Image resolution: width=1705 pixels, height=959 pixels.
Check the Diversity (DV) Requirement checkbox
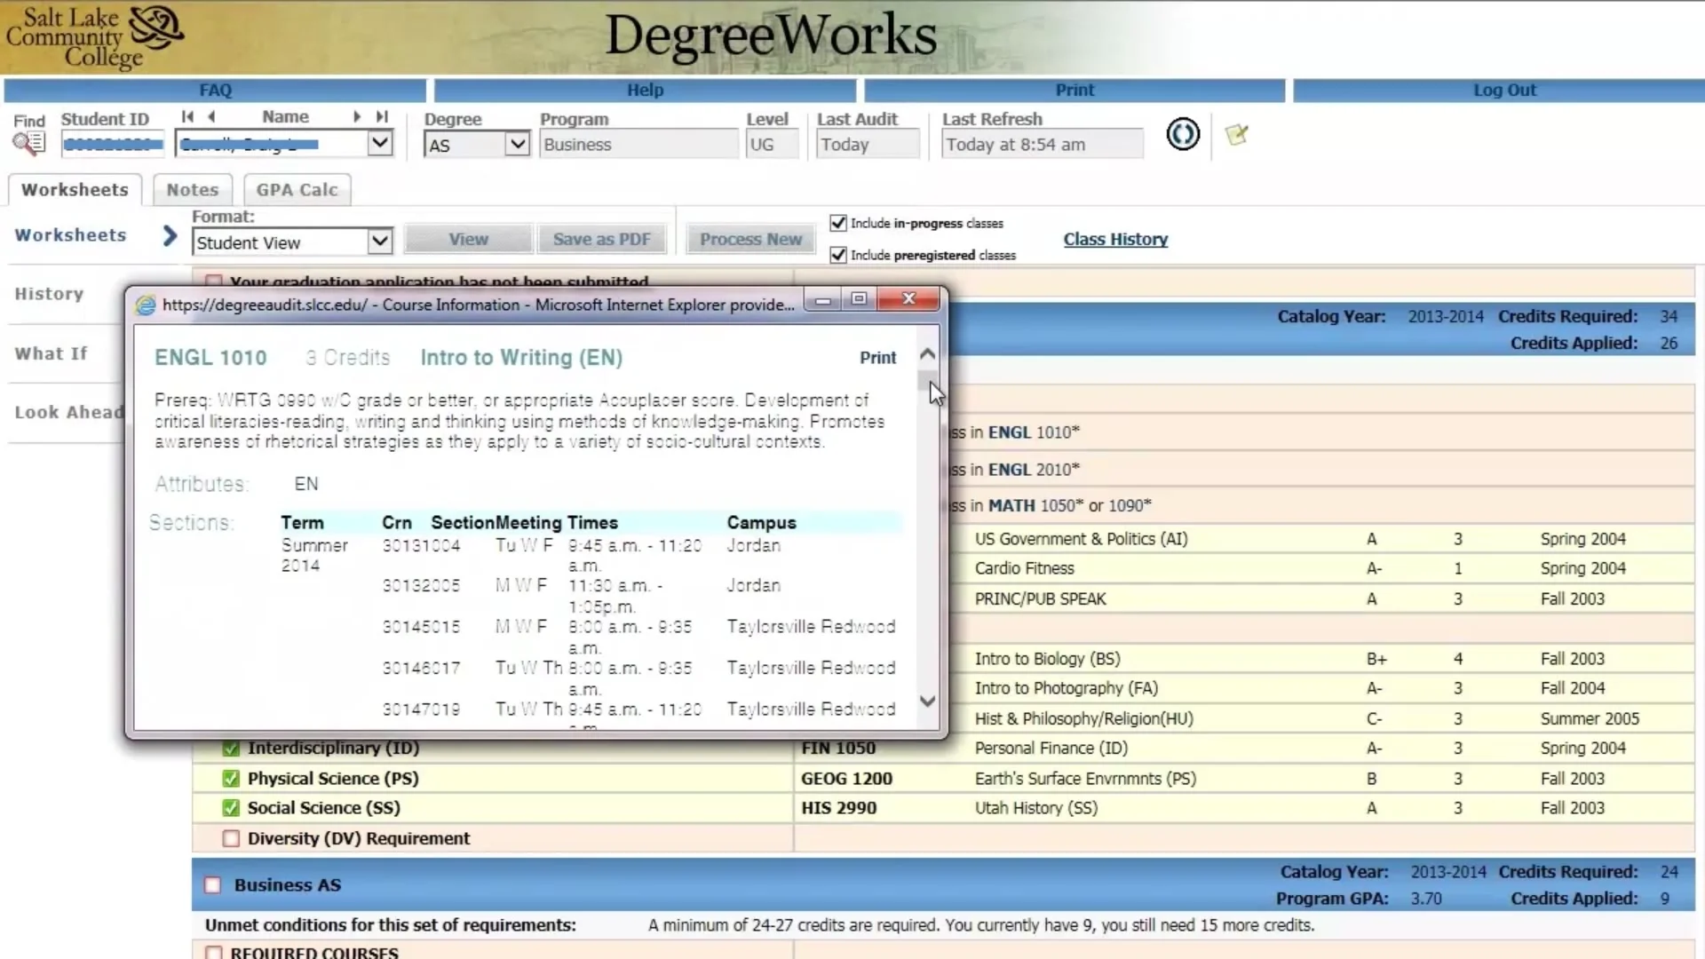pyautogui.click(x=230, y=838)
